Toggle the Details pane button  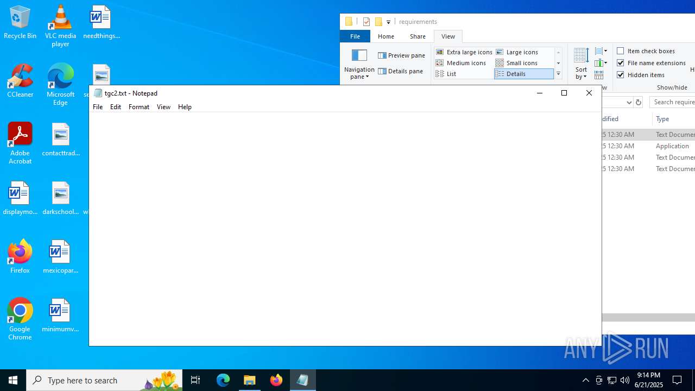pyautogui.click(x=401, y=71)
